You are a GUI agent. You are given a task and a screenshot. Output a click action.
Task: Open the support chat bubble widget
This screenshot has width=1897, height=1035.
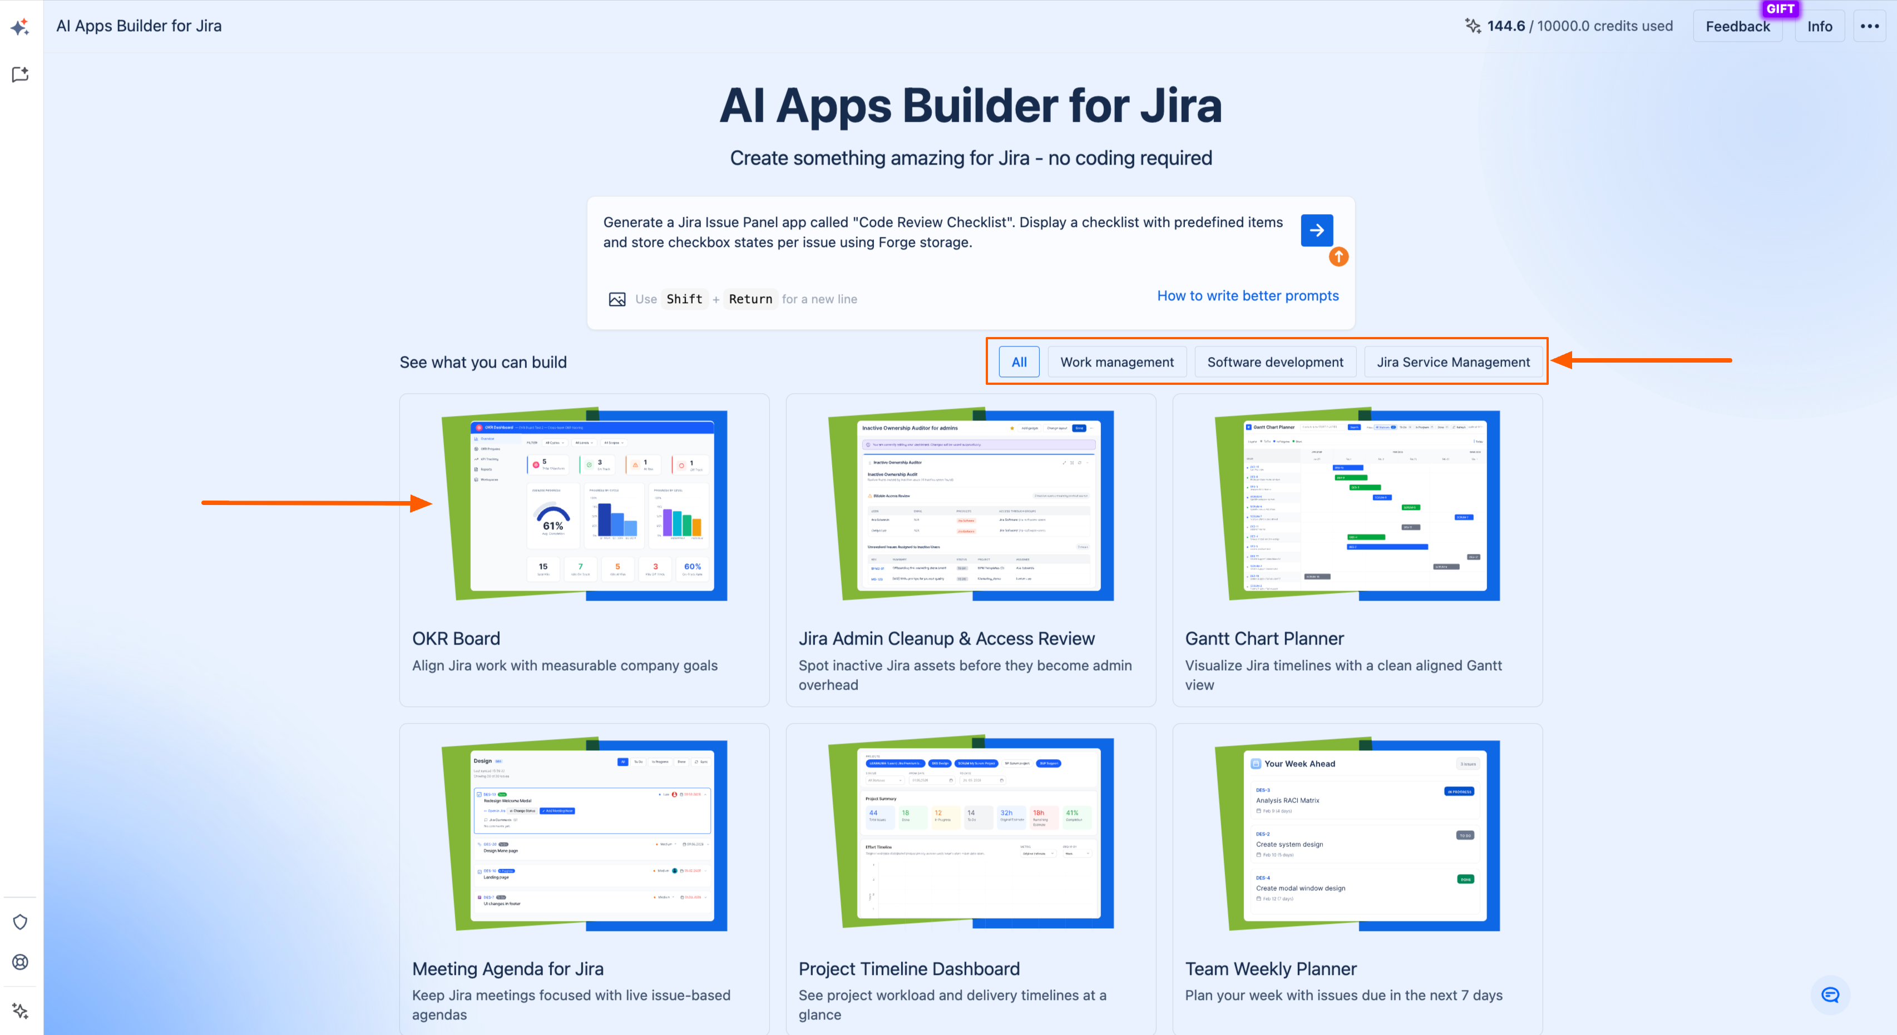click(1830, 994)
